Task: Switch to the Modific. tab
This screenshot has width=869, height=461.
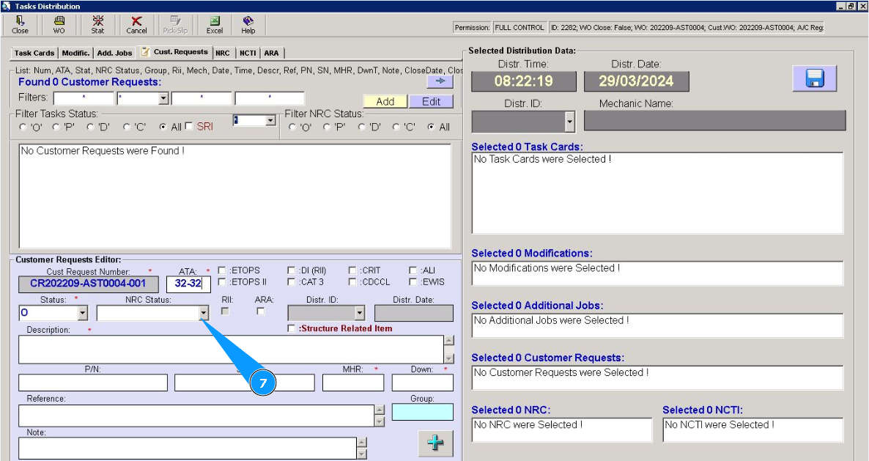Action: 76,53
